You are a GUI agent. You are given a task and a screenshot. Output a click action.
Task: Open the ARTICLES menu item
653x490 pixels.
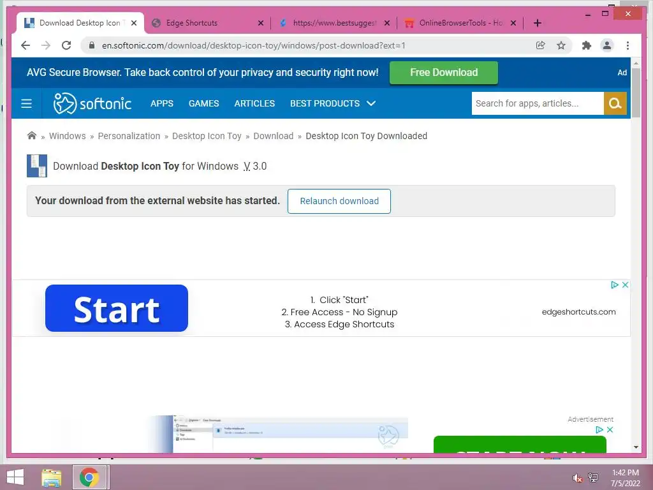(254, 103)
